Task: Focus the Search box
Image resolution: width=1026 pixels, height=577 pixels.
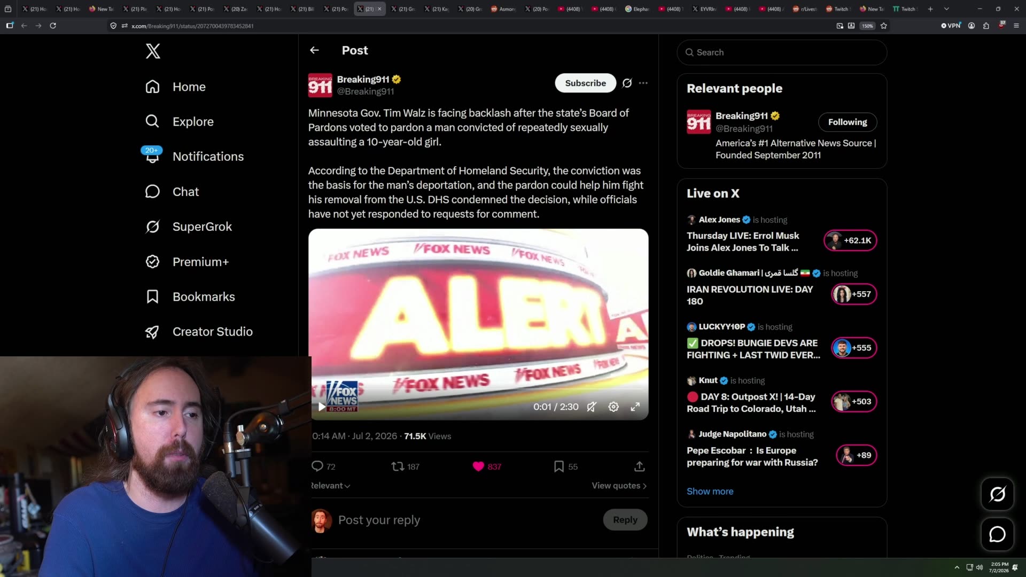Action: coord(782,52)
